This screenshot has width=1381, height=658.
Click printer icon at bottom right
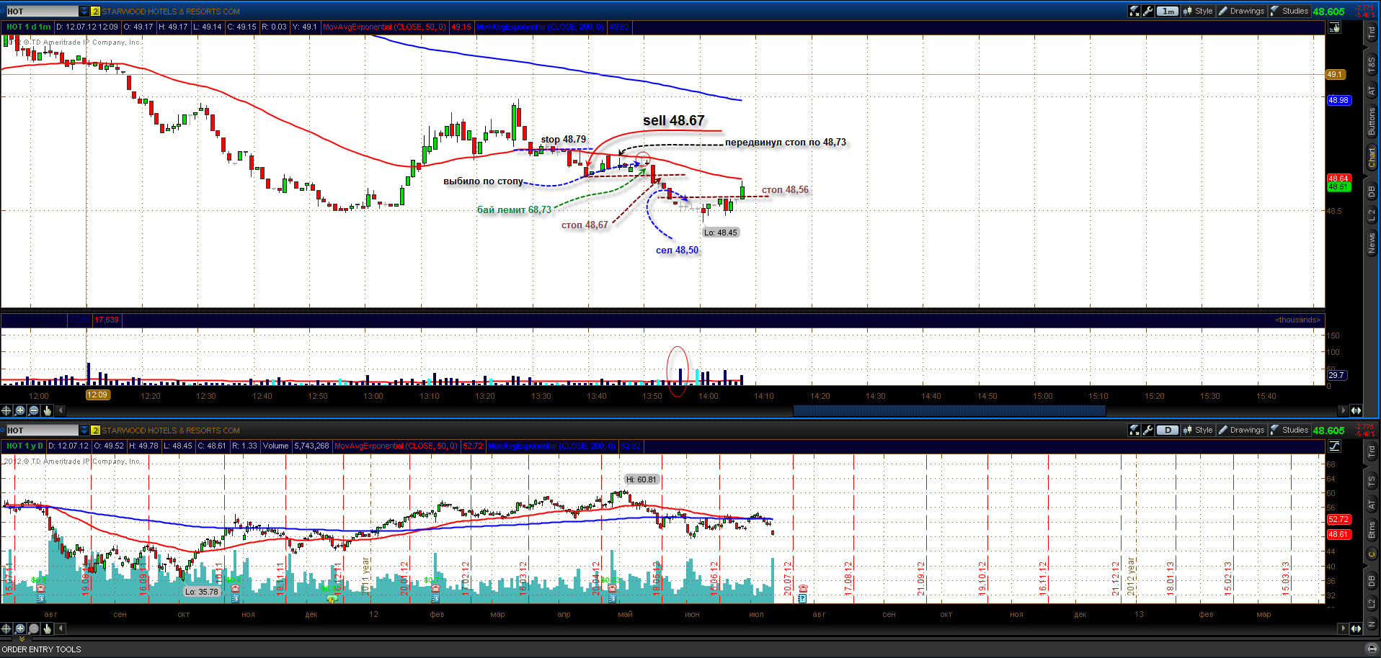pos(1372,648)
